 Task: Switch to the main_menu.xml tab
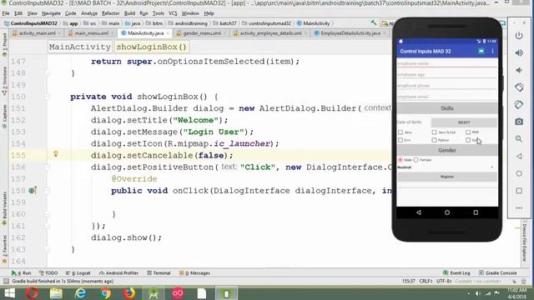pyautogui.click(x=91, y=33)
